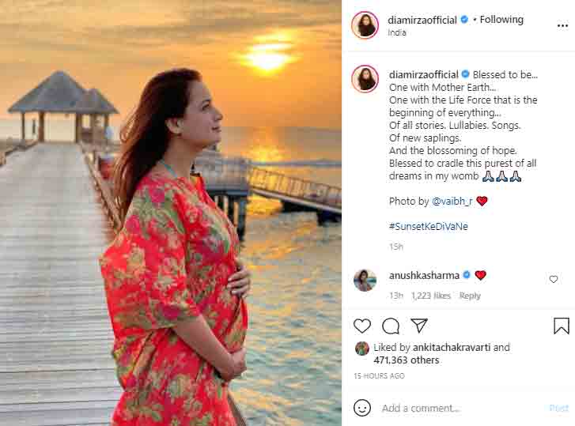Open anushkasharma's profile avatar
This screenshot has width=575, height=426.
coord(365,281)
